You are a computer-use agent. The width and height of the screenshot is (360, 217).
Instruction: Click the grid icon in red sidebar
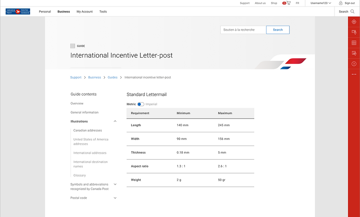tap(354, 43)
